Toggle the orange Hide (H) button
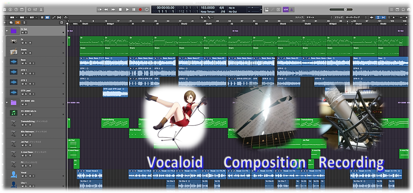This screenshot has height=193, width=413. (18, 23)
